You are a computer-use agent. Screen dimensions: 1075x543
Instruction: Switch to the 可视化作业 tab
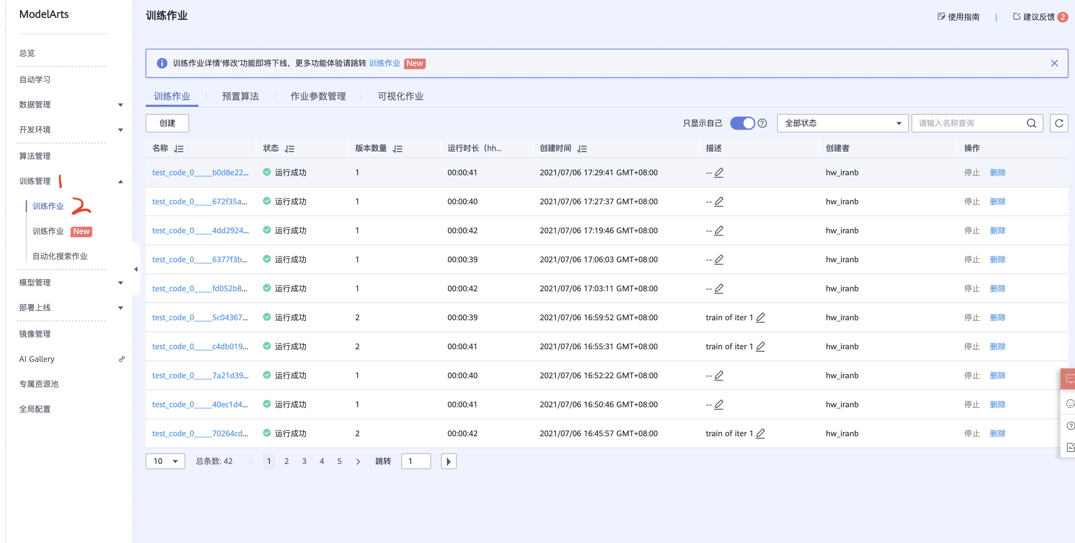tap(400, 97)
